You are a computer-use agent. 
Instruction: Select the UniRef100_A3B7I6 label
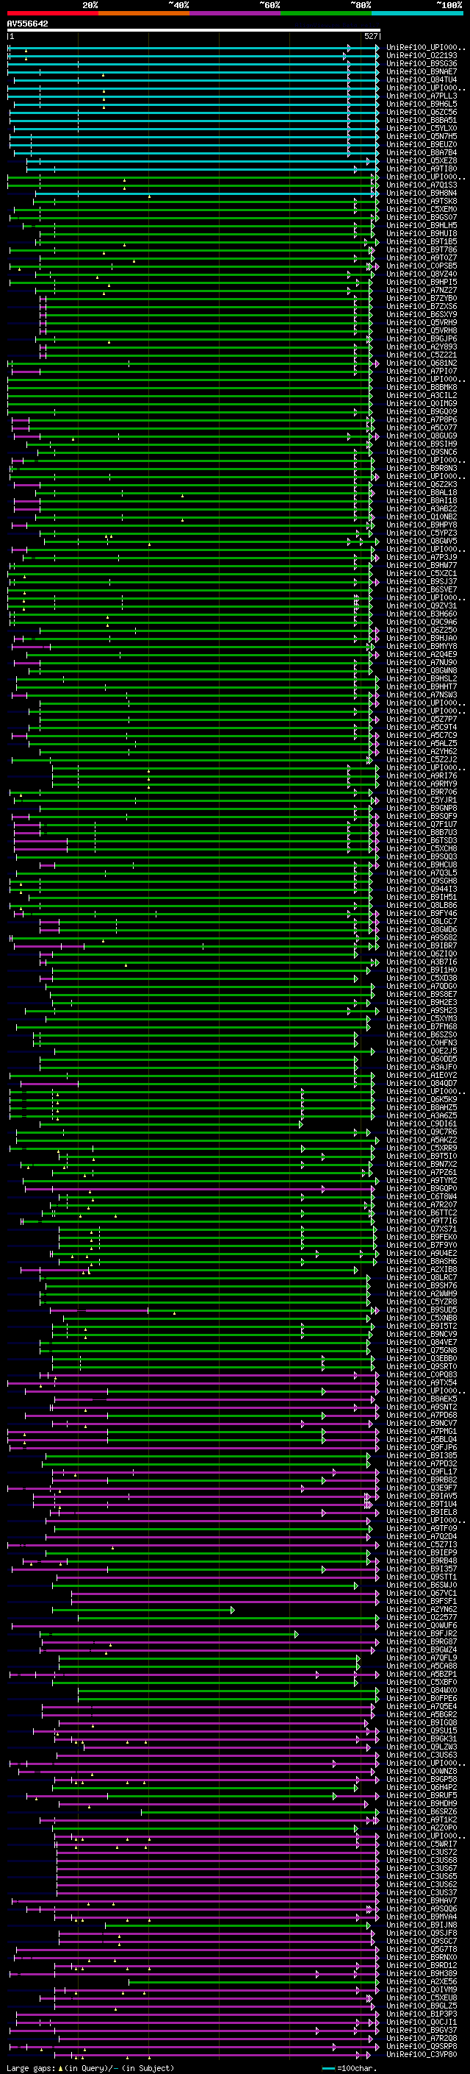coord(422,962)
